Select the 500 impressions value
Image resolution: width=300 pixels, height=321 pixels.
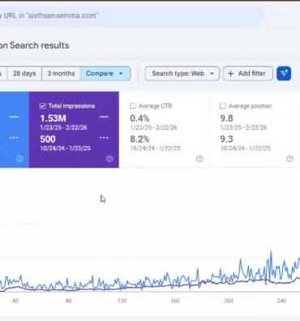click(48, 139)
